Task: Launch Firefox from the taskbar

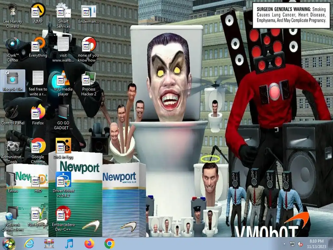Action: [x=89, y=243]
